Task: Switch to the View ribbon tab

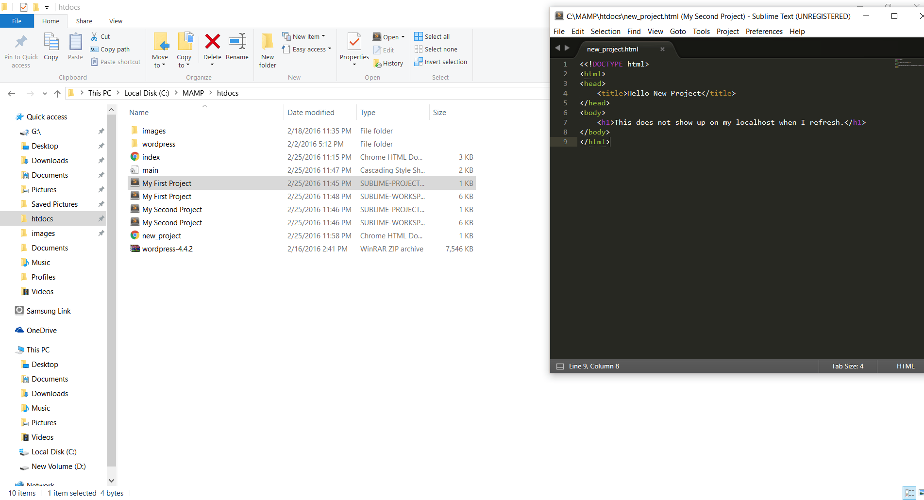Action: point(116,21)
